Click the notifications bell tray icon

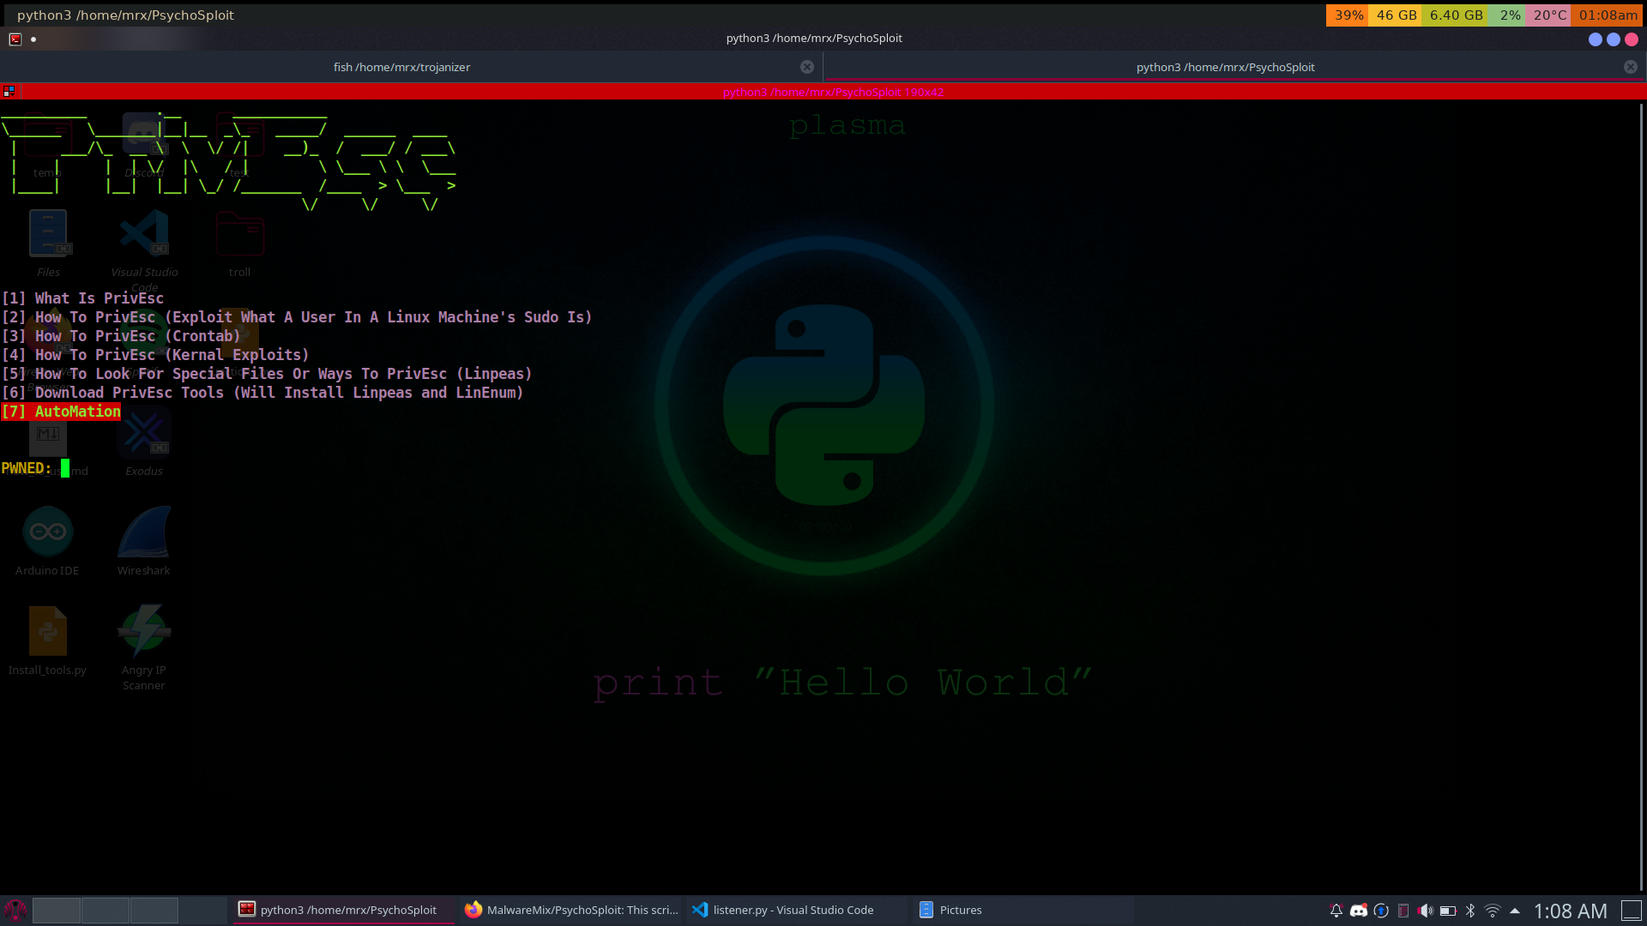click(1336, 911)
